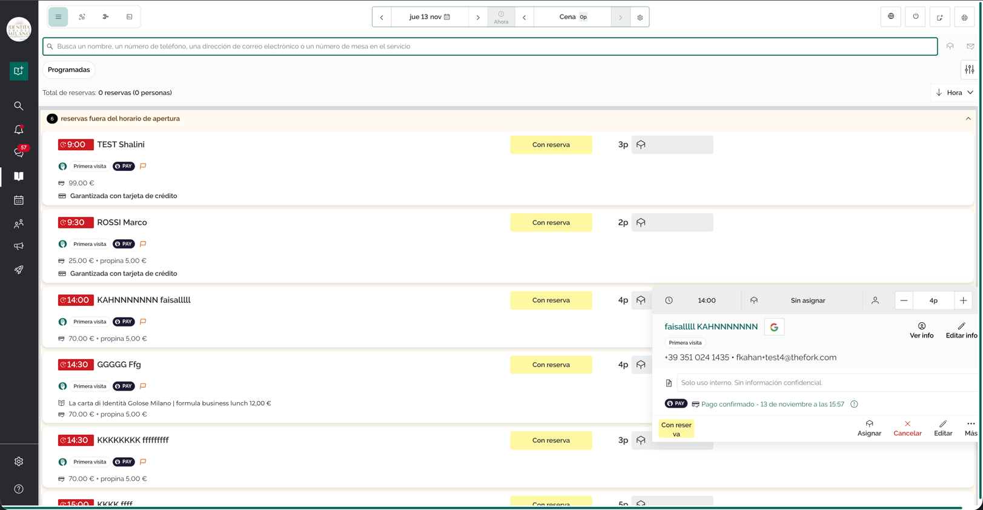Image resolution: width=983 pixels, height=510 pixels.
Task: Click the globe icon in the top bar
Action: 891,17
